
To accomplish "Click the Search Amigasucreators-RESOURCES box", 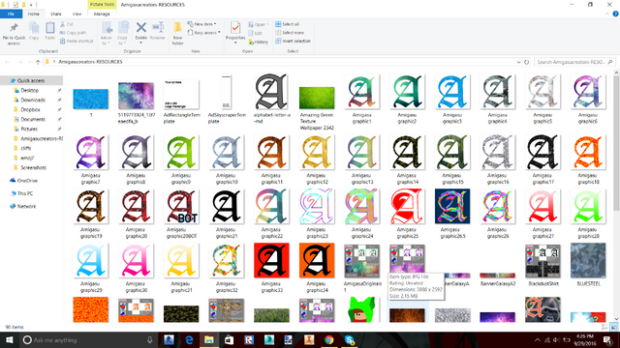I will pos(574,62).
